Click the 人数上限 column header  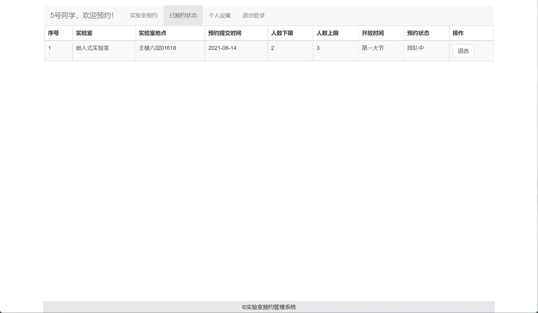327,33
